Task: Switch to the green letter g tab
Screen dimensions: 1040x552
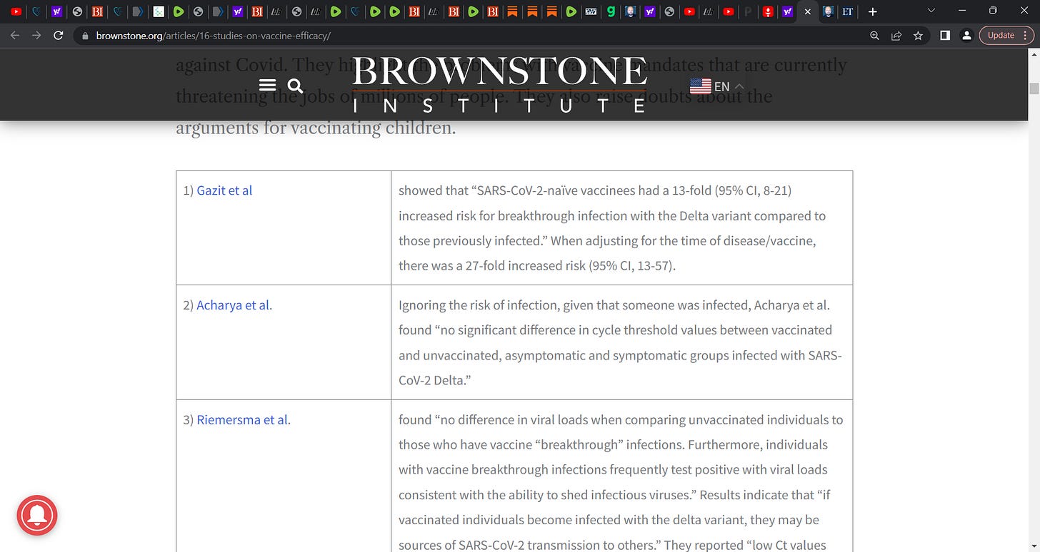Action: click(x=610, y=11)
